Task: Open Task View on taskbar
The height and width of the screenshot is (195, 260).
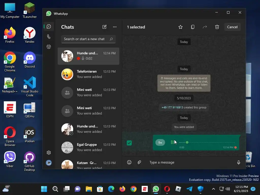Action: click(67, 189)
